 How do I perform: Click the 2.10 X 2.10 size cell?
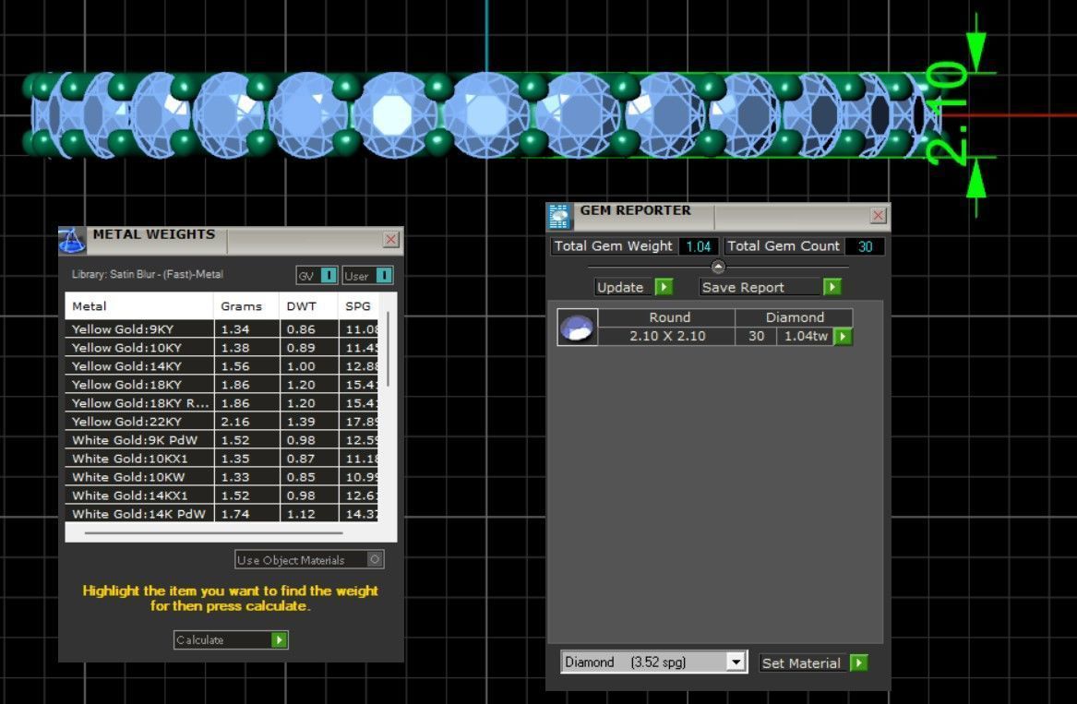point(667,336)
